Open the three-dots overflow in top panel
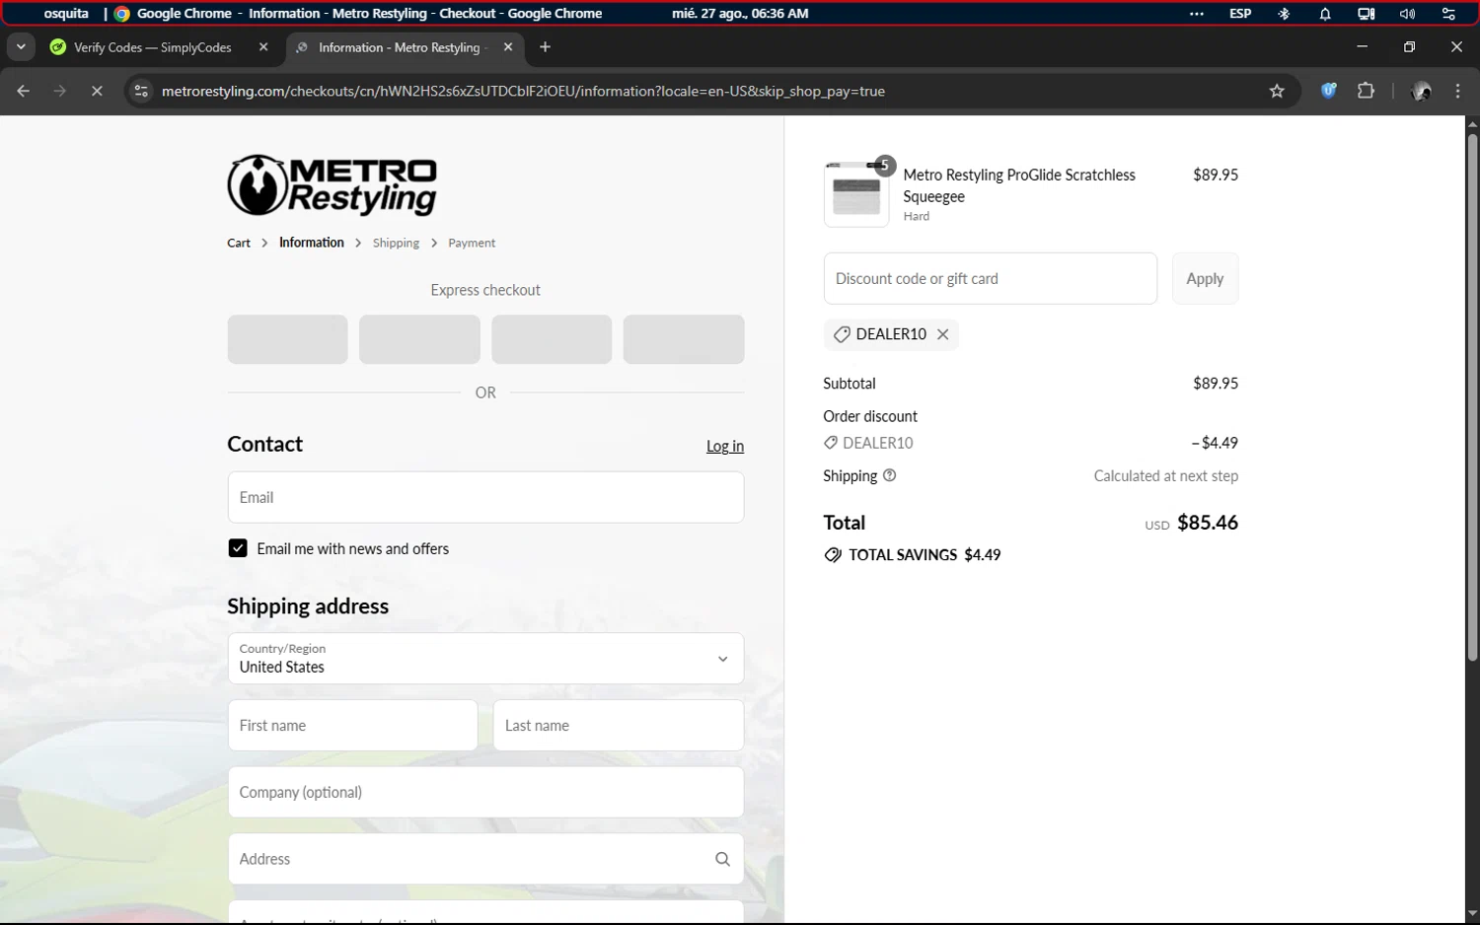Screen dimensions: 1480x925 point(1197,14)
